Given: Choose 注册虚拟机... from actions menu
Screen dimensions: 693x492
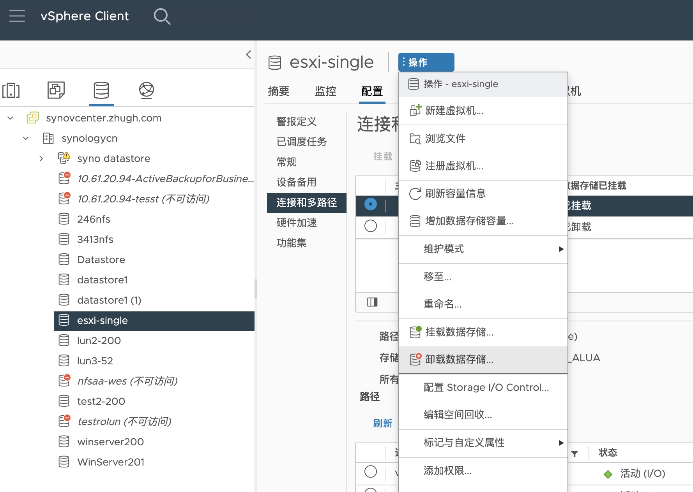Looking at the screenshot, I should 483,166.
